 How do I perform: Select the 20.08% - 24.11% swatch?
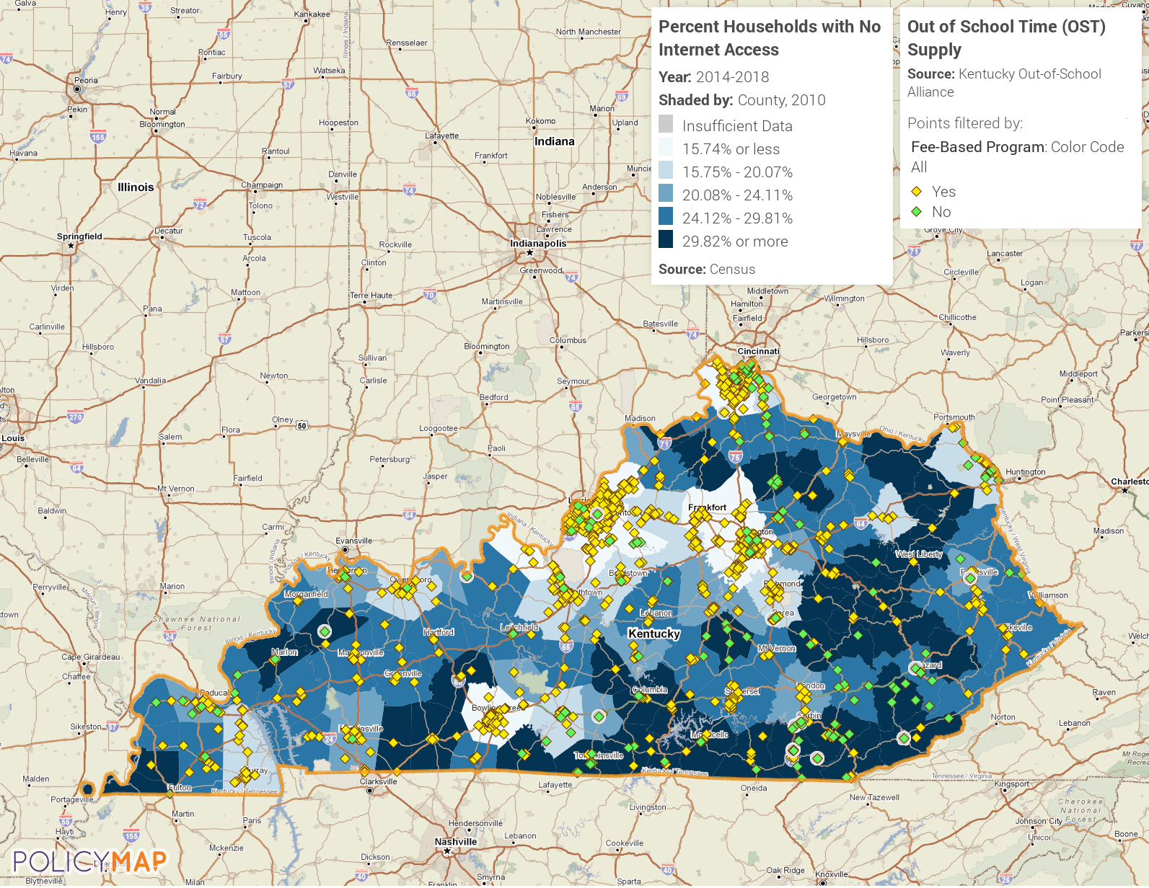click(666, 193)
